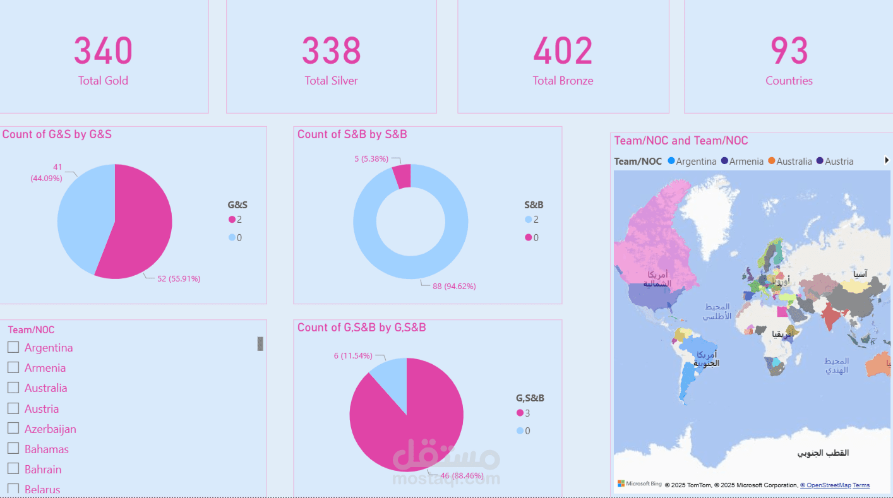Select the pink "3" legend item for G,S&B
This screenshot has width=893, height=498.
(520, 412)
